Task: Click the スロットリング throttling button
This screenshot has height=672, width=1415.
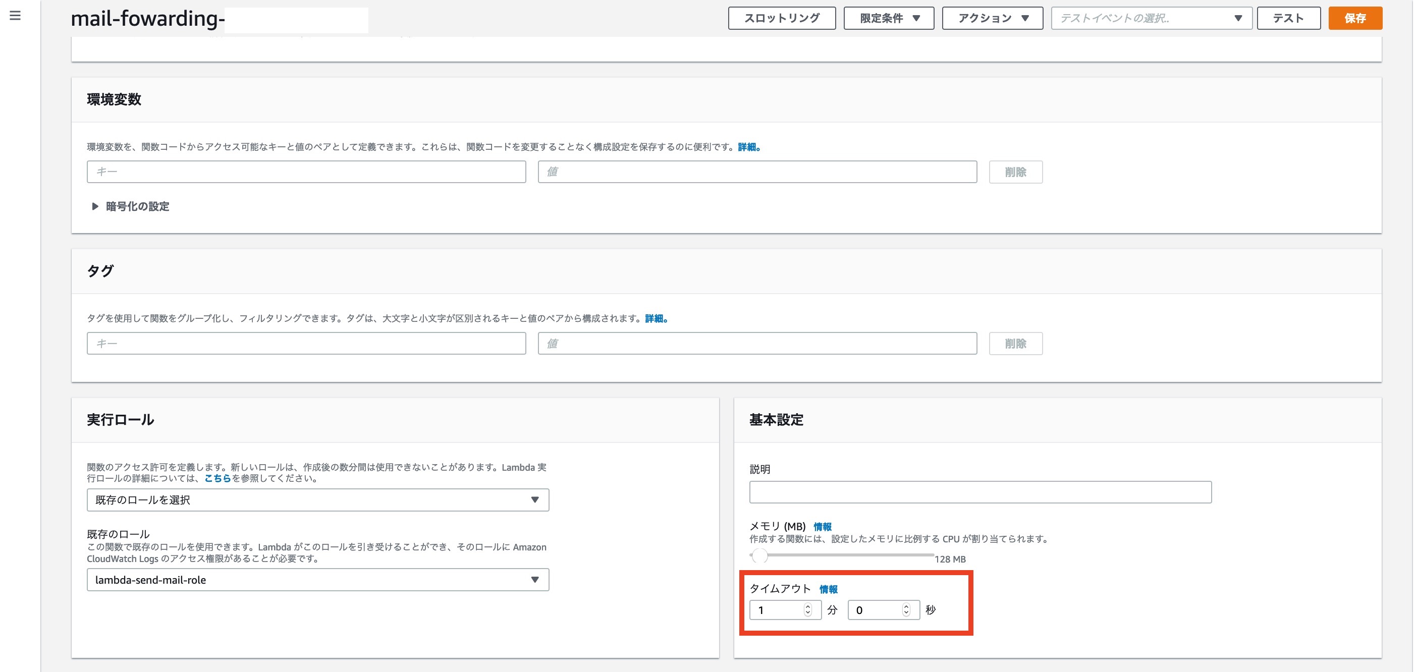Action: [781, 18]
